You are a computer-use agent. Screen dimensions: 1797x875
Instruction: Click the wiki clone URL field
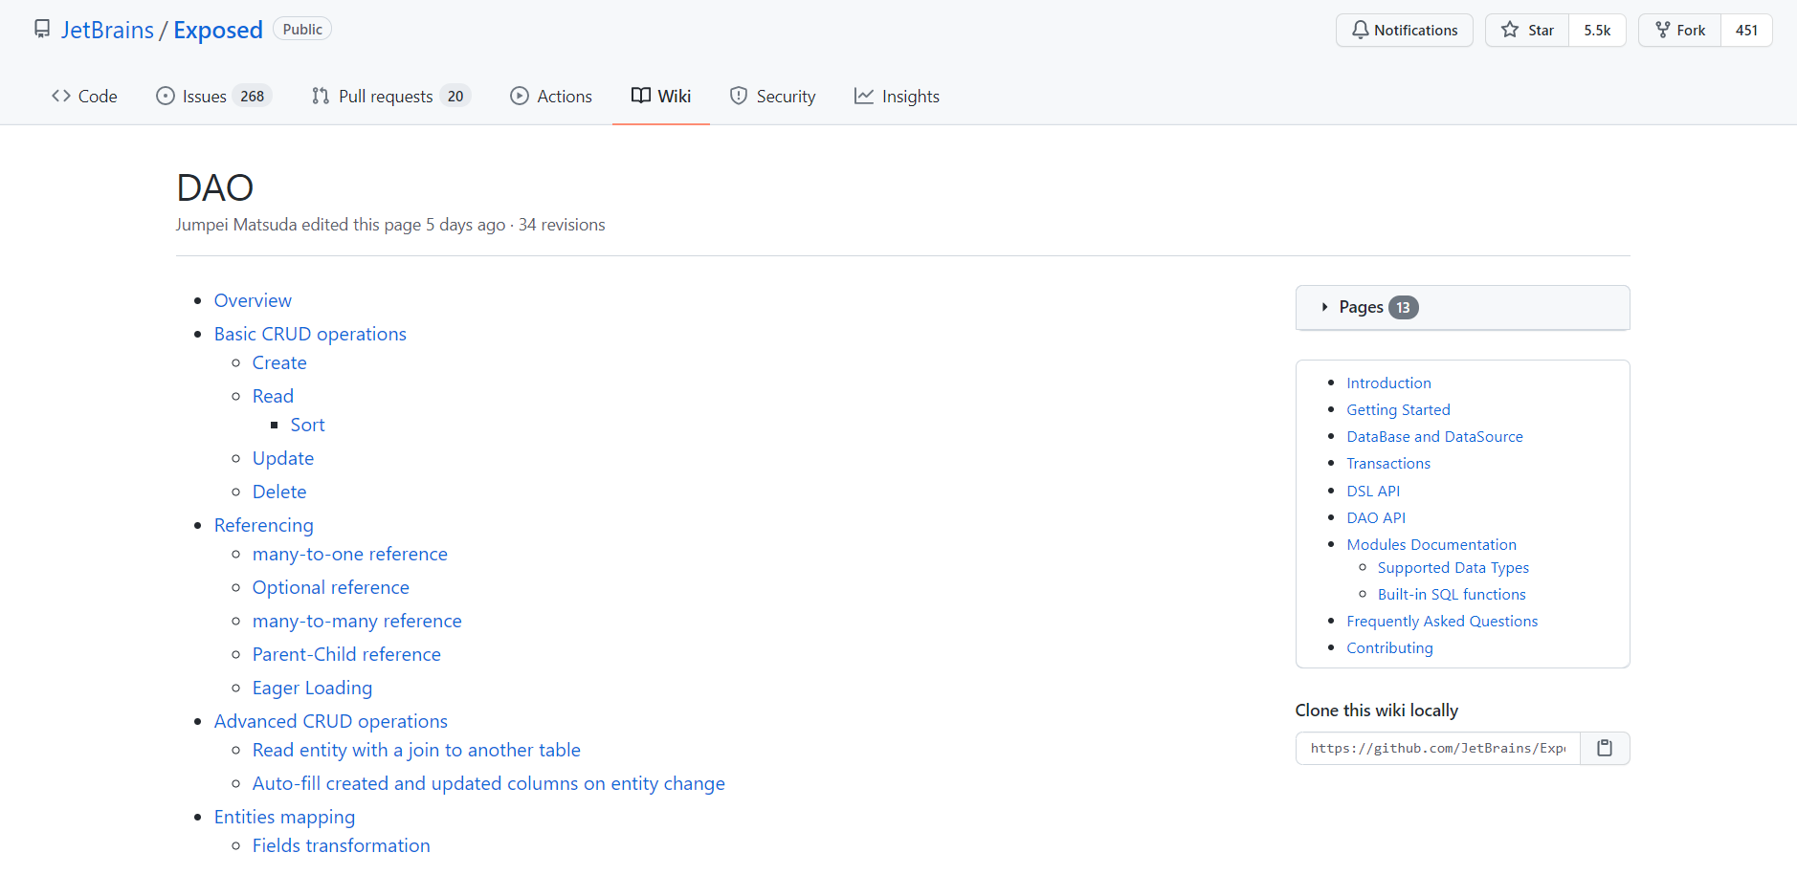coord(1438,748)
